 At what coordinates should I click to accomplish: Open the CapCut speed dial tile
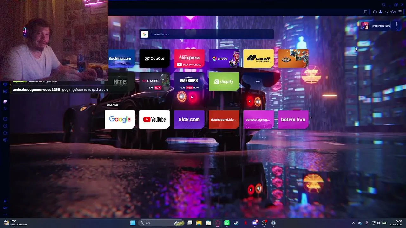(154, 59)
